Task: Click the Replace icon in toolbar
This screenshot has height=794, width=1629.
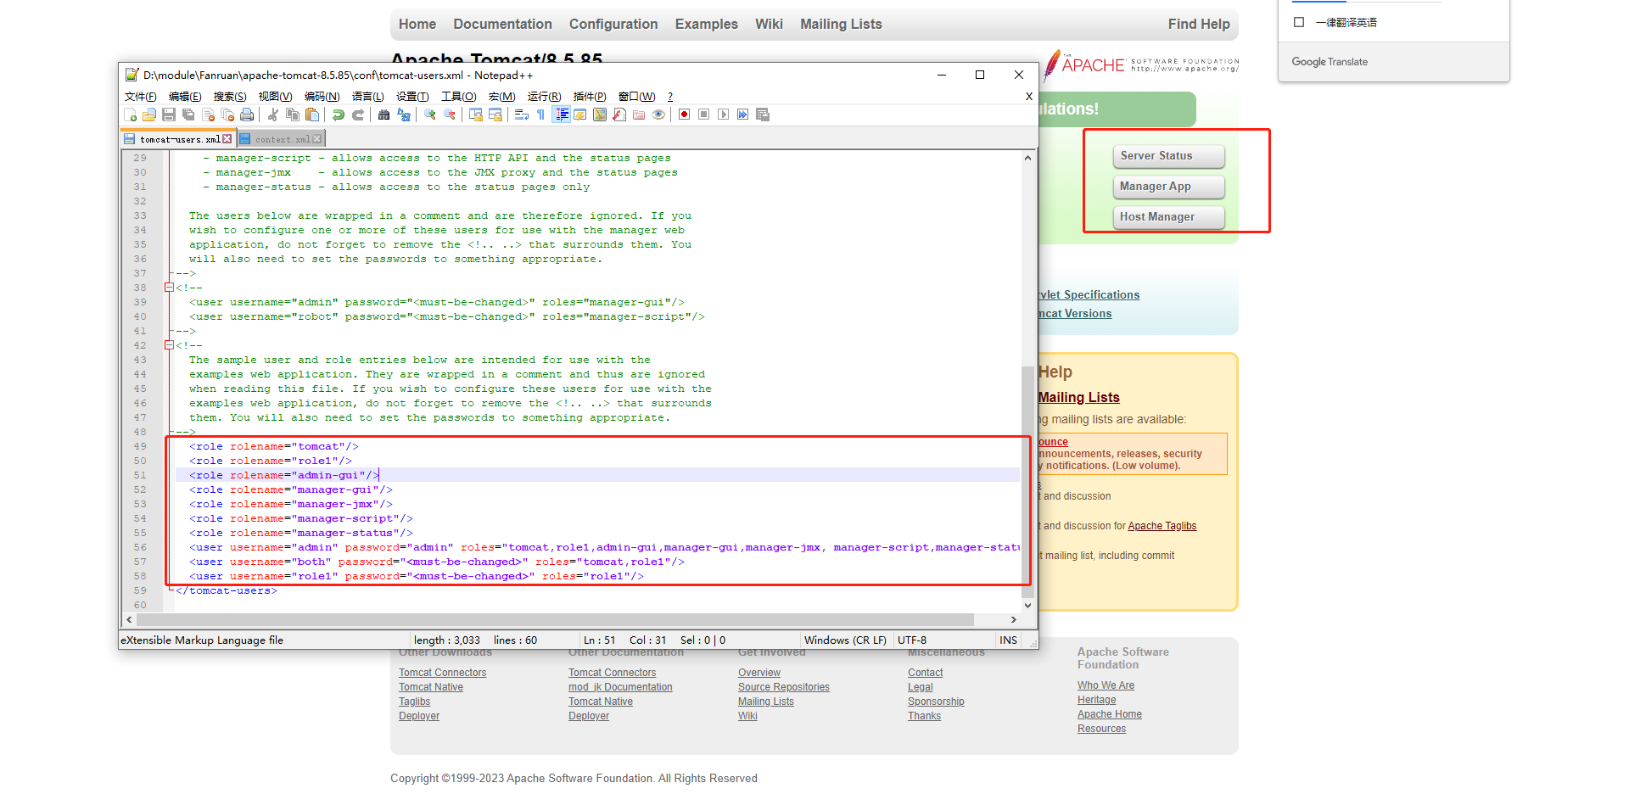Action: [404, 115]
